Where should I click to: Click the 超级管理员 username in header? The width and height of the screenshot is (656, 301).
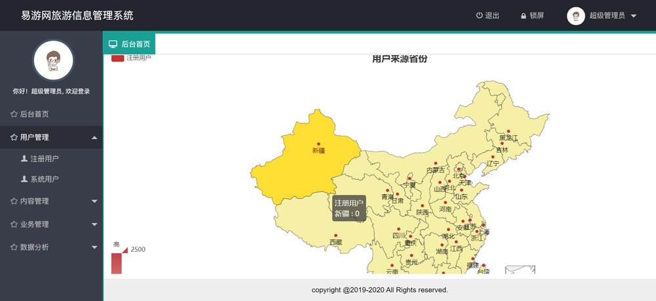[607, 16]
